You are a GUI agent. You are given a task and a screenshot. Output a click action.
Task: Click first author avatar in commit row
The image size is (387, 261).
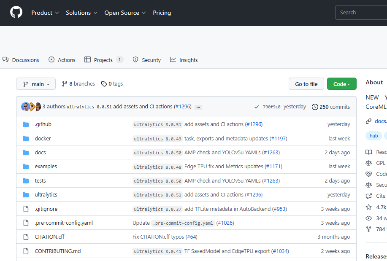25,107
